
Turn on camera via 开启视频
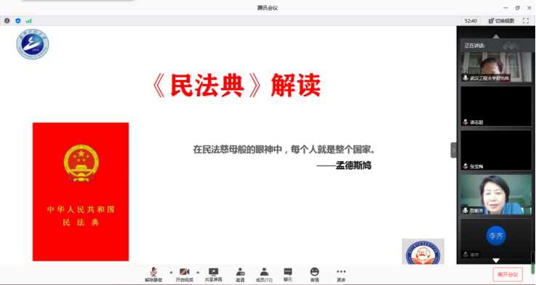point(185,275)
